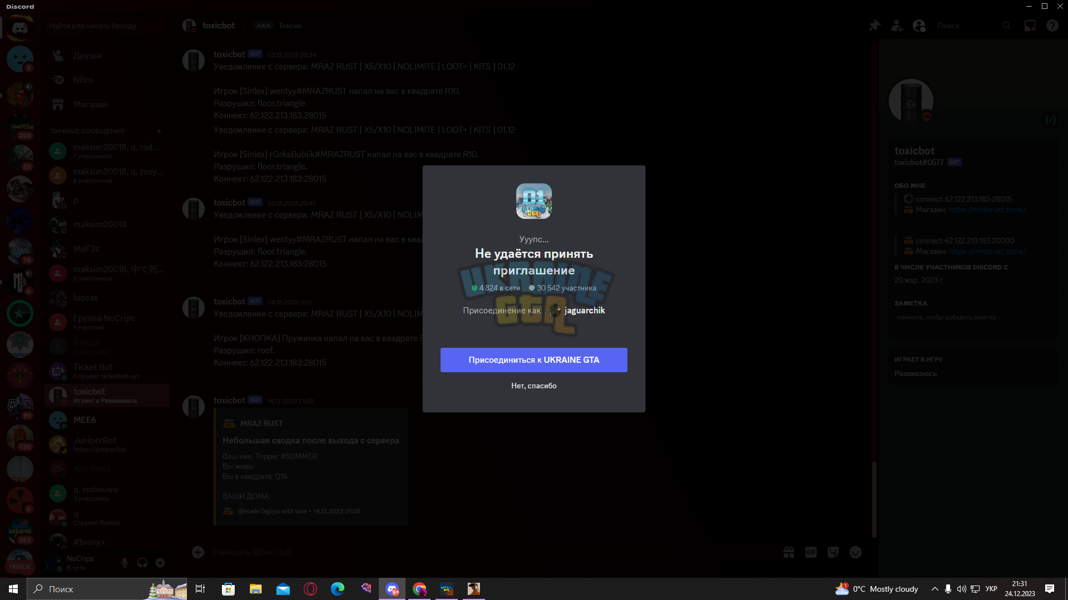Open the Windows notification center

1050,589
